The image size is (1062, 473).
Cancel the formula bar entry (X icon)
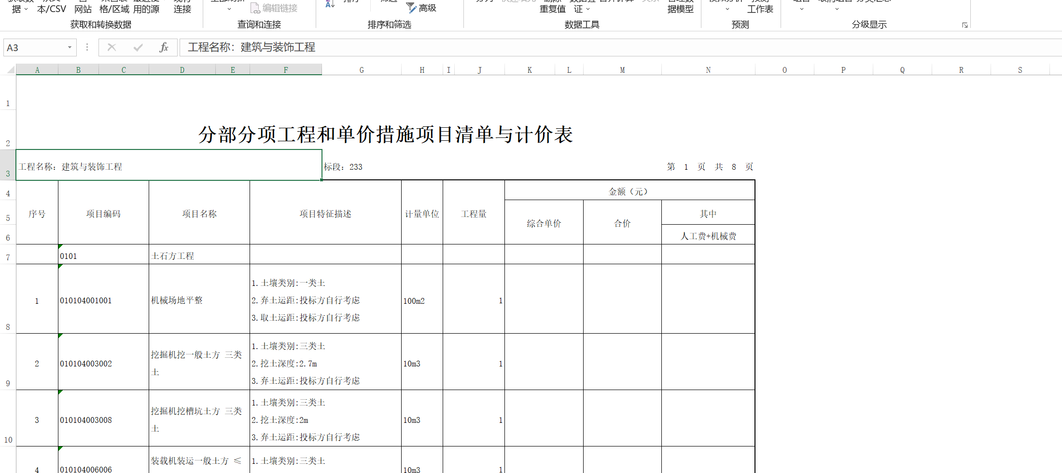(112, 47)
